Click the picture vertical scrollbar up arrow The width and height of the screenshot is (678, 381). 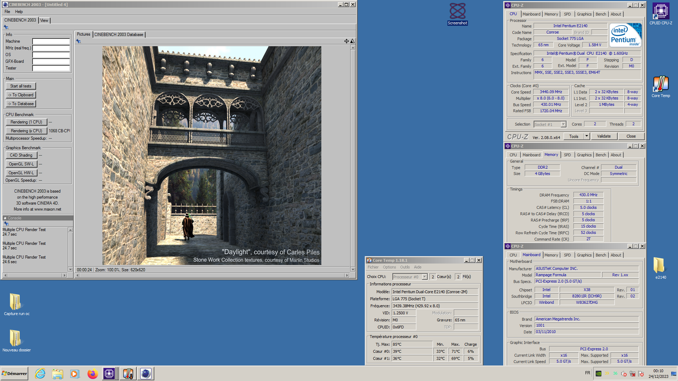352,48
